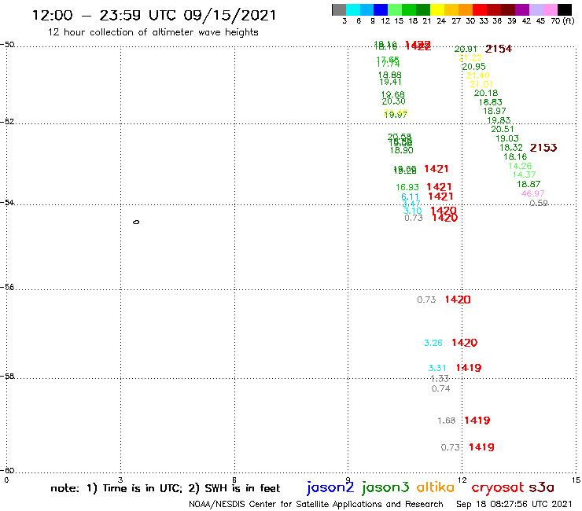
Task: Click the bright red legend swatch
Action: (480, 9)
